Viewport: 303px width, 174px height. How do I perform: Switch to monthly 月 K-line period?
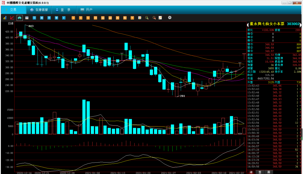49,18
